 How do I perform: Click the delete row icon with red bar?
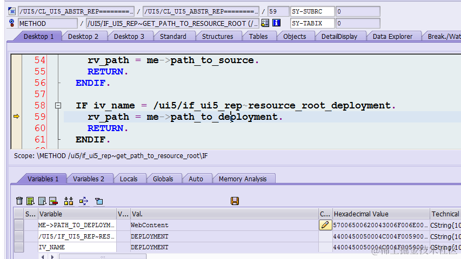click(54, 201)
